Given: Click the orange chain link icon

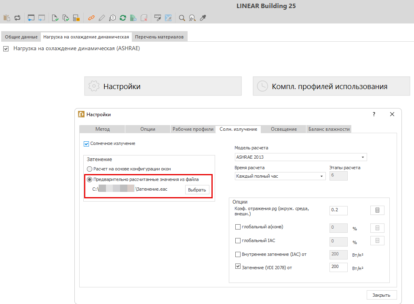Looking at the screenshot, I should click(x=91, y=18).
